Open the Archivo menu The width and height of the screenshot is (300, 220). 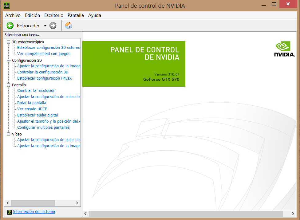tap(13, 15)
